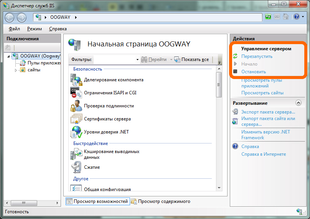Click the green refresh page icon in toolbar
The height and width of the screenshot is (219, 310).
tap(268, 16)
